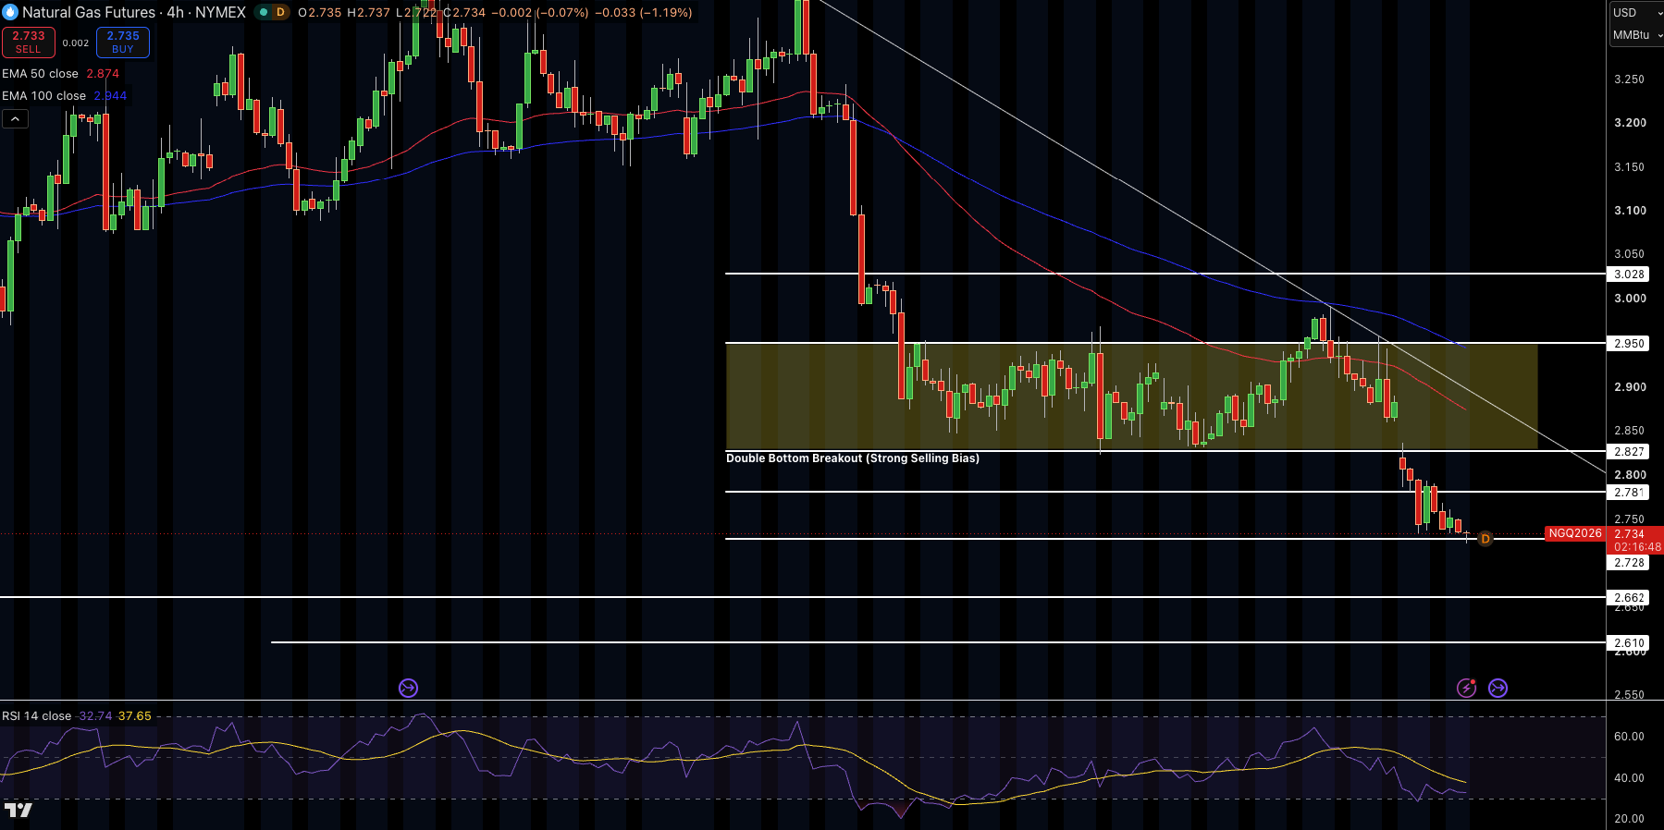This screenshot has width=1664, height=830.
Task: Click the Natural Gas flame symbol logo
Action: point(10,12)
